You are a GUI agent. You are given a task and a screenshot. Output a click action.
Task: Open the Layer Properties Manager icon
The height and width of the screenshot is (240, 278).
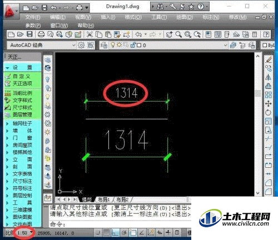coord(104,45)
